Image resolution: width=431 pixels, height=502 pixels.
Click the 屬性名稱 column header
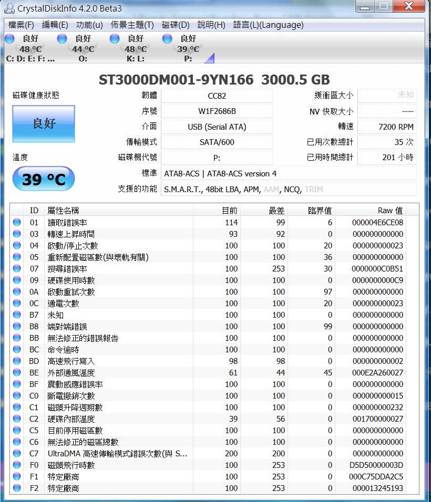coord(119,211)
